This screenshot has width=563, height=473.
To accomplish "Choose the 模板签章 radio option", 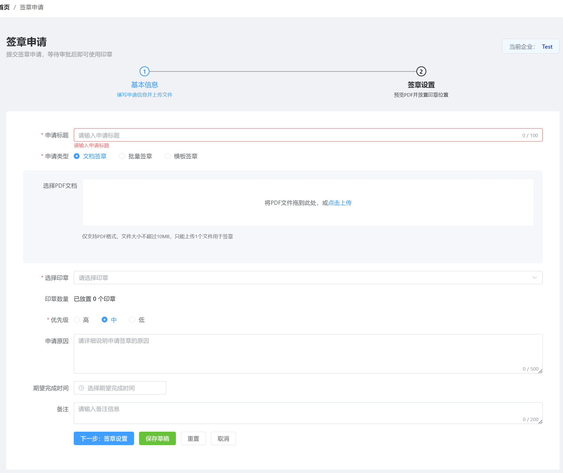I will pyautogui.click(x=168, y=156).
